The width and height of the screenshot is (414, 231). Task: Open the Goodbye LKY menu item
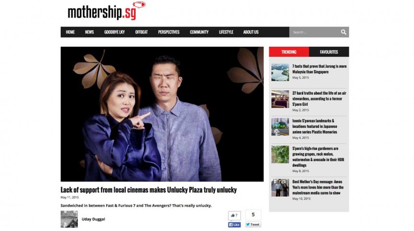[115, 32]
